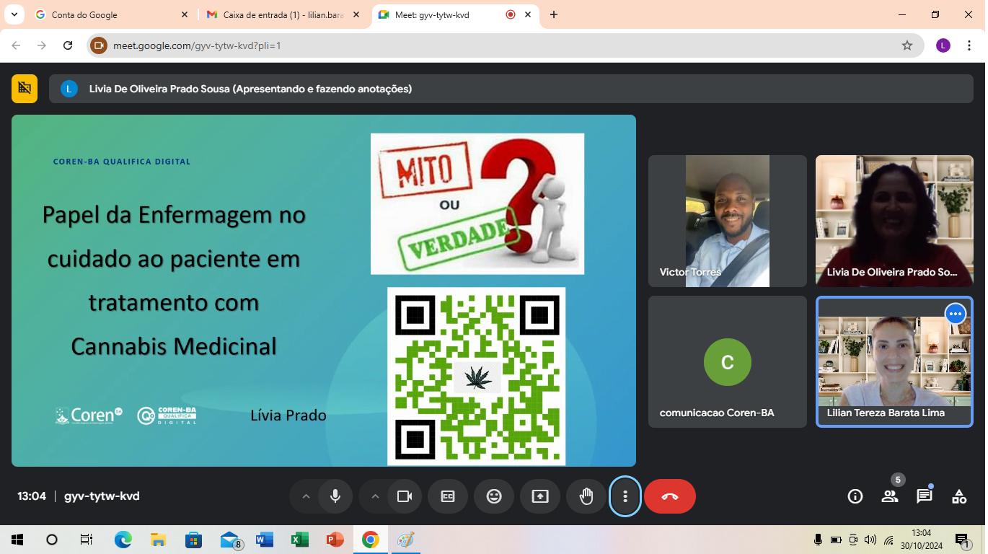Open the Mail app on the taskbar
Image resolution: width=988 pixels, height=554 pixels.
pyautogui.click(x=230, y=540)
